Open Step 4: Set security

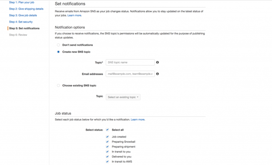[x=21, y=22]
